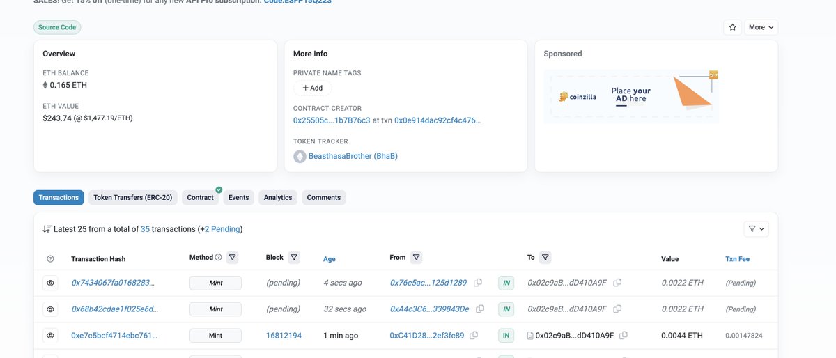Screen dimensions: 836x358
Task: Open the Contract tab
Action: [x=201, y=198]
